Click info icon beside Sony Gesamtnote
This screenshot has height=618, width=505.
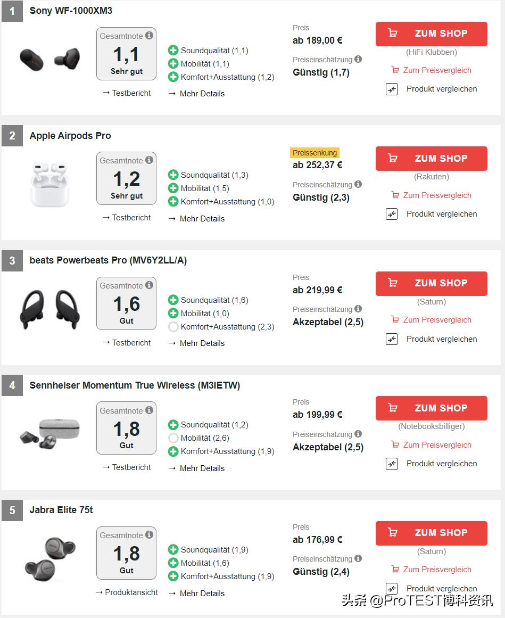[x=149, y=36]
